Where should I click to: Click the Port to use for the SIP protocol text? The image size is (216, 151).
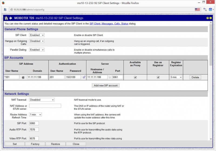pyautogui.click(x=90, y=123)
